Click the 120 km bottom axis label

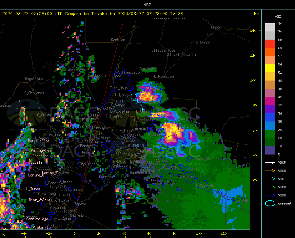coord(224,234)
